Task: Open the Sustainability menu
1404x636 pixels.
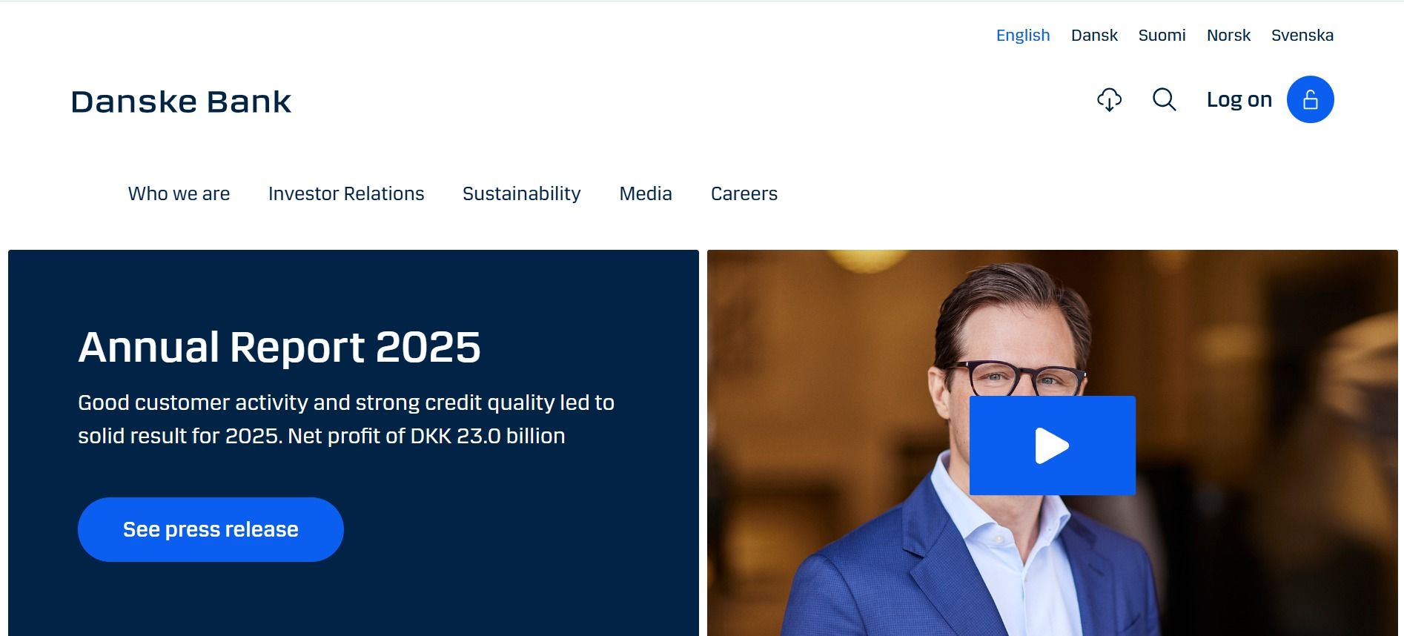Action: tap(521, 193)
